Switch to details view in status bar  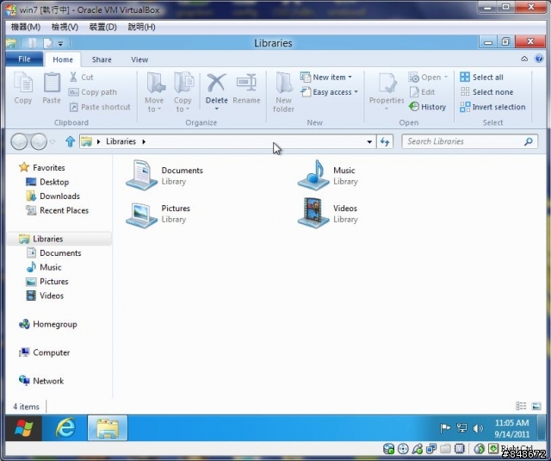click(521, 406)
